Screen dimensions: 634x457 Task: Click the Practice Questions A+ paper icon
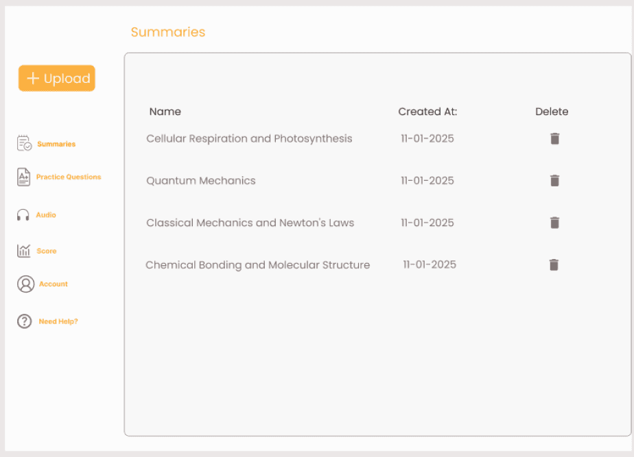click(24, 177)
